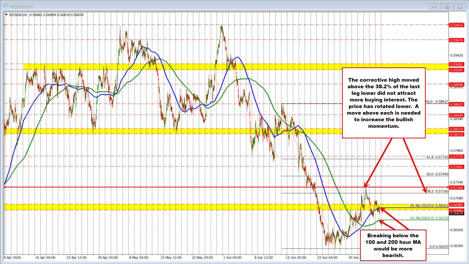Click the H1 MA:100 moving average label
Viewport: 469px width, 264px height.
[x=430, y=205]
